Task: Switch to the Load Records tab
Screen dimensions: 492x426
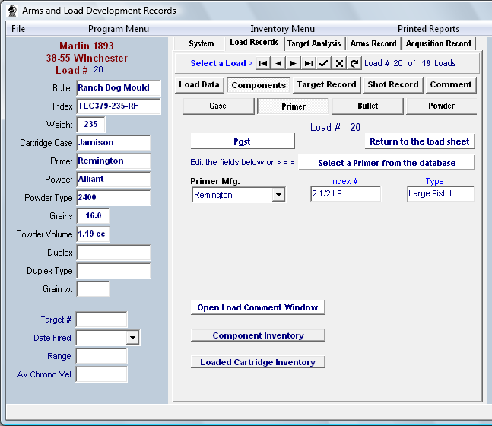Action: tap(254, 43)
